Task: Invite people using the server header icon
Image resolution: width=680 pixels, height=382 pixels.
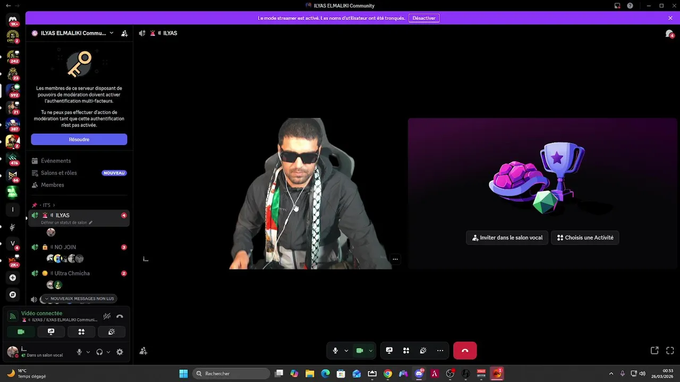Action: pyautogui.click(x=124, y=33)
